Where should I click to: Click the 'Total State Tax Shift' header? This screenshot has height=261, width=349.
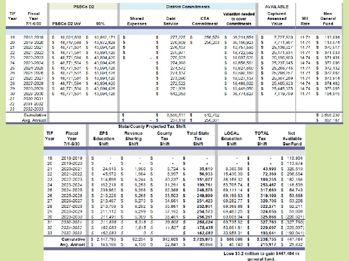tap(198, 139)
